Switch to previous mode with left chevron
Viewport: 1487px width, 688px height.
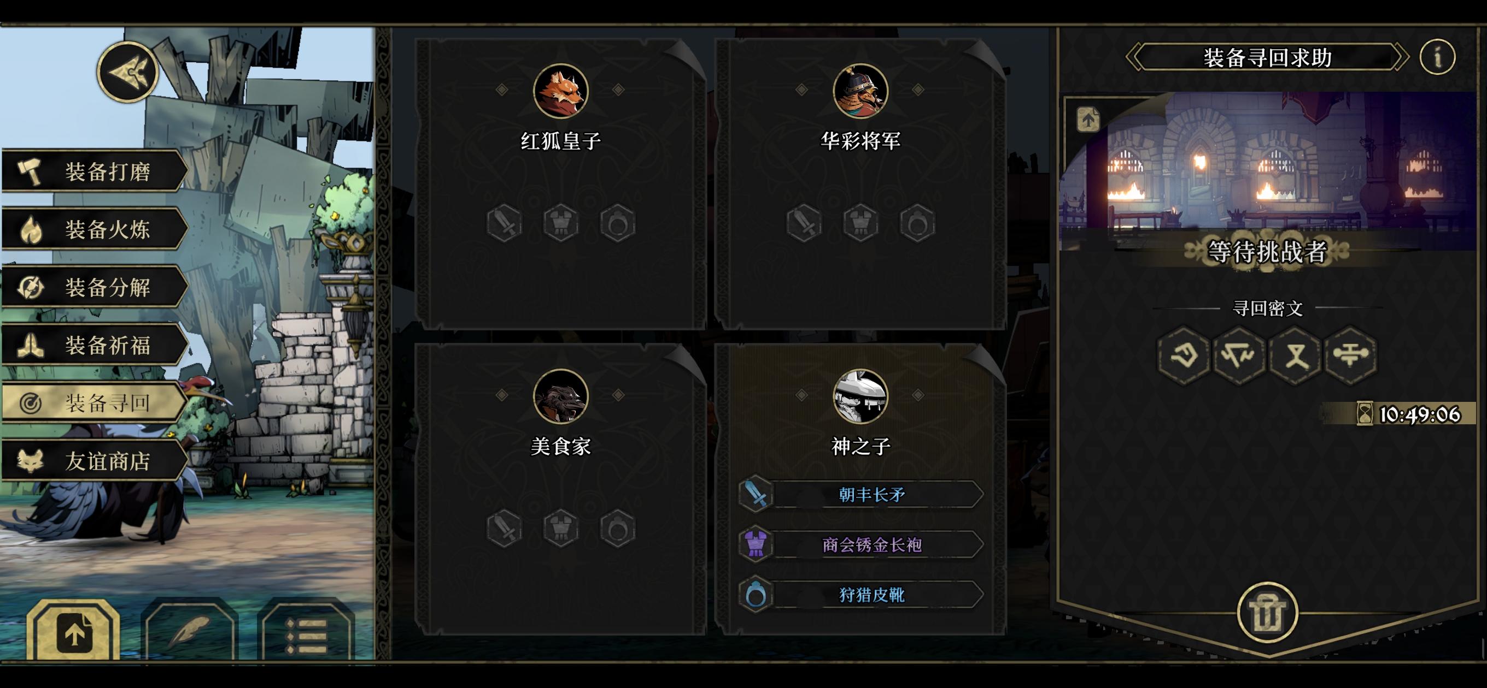tap(1133, 57)
